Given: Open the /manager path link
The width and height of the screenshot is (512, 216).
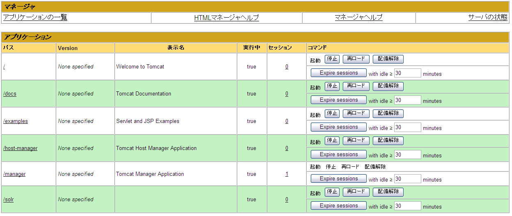Looking at the screenshot, I should point(14,174).
